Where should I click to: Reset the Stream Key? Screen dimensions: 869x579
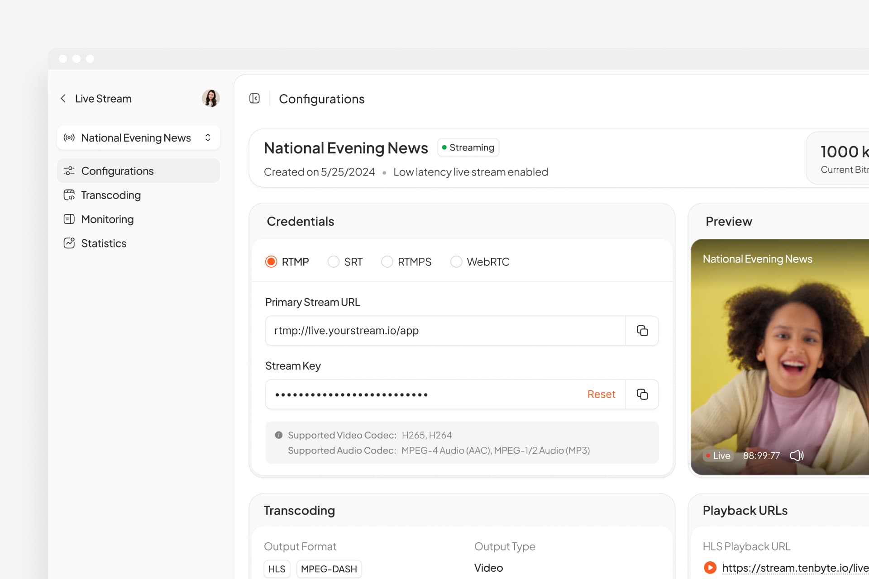[601, 394]
